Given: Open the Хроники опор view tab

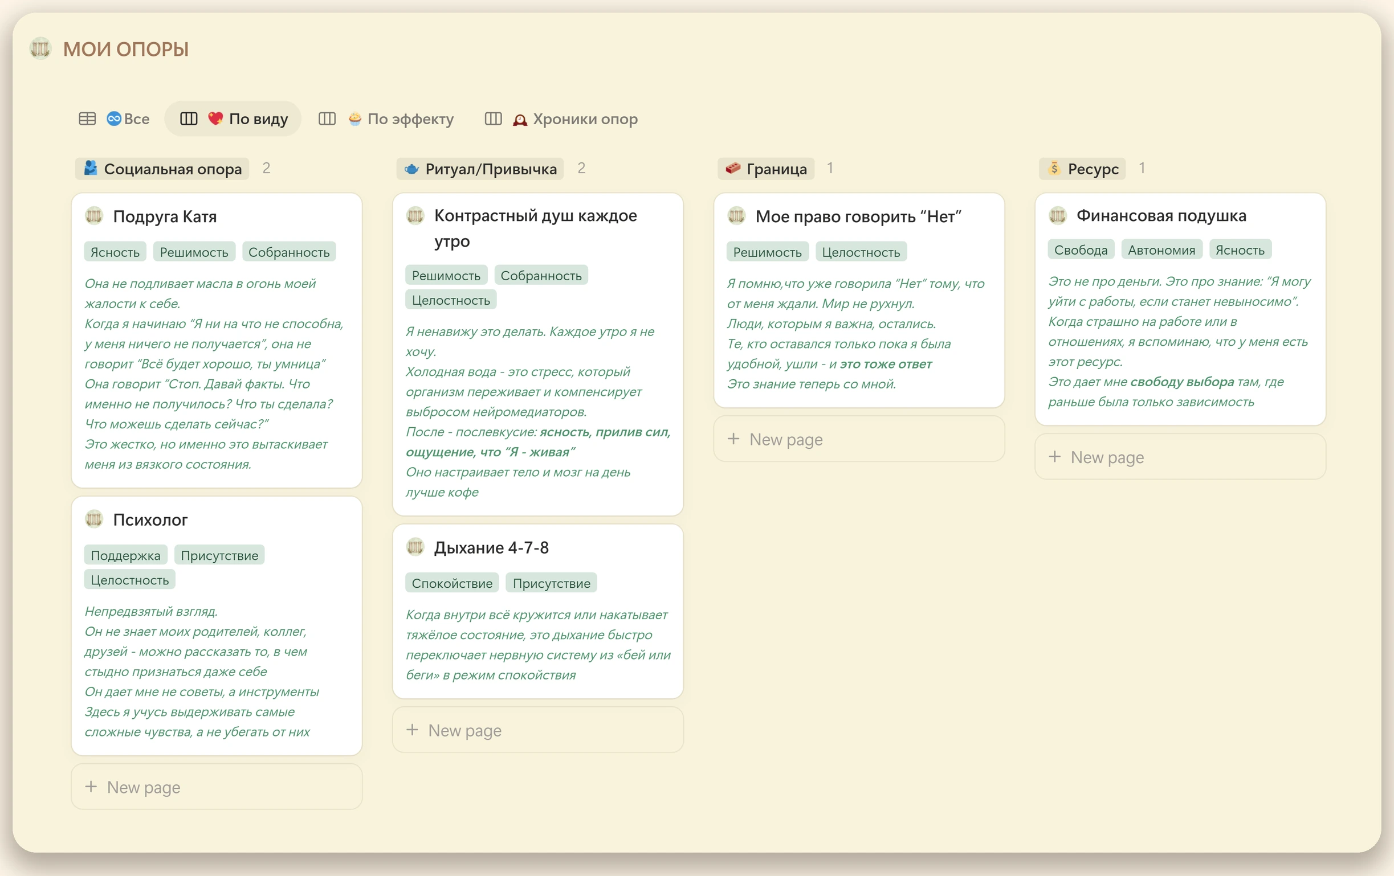Looking at the screenshot, I should click(561, 119).
